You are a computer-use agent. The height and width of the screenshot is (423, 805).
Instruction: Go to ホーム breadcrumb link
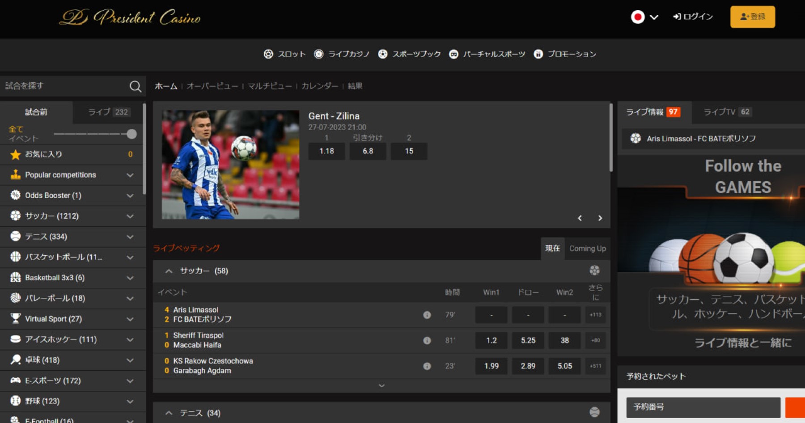(x=166, y=86)
